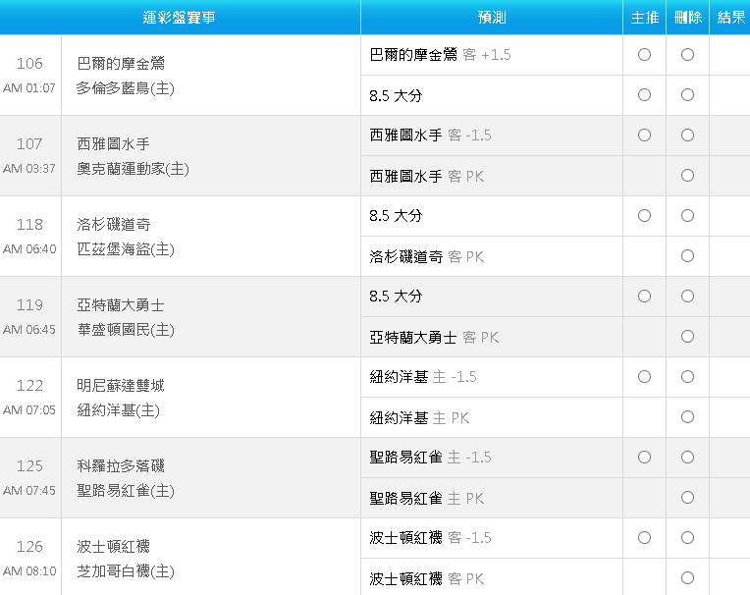This screenshot has width=750, height=595.
Task: Select 刪除 radio for 亞特蘭大勇士 客 PK
Action: (687, 336)
